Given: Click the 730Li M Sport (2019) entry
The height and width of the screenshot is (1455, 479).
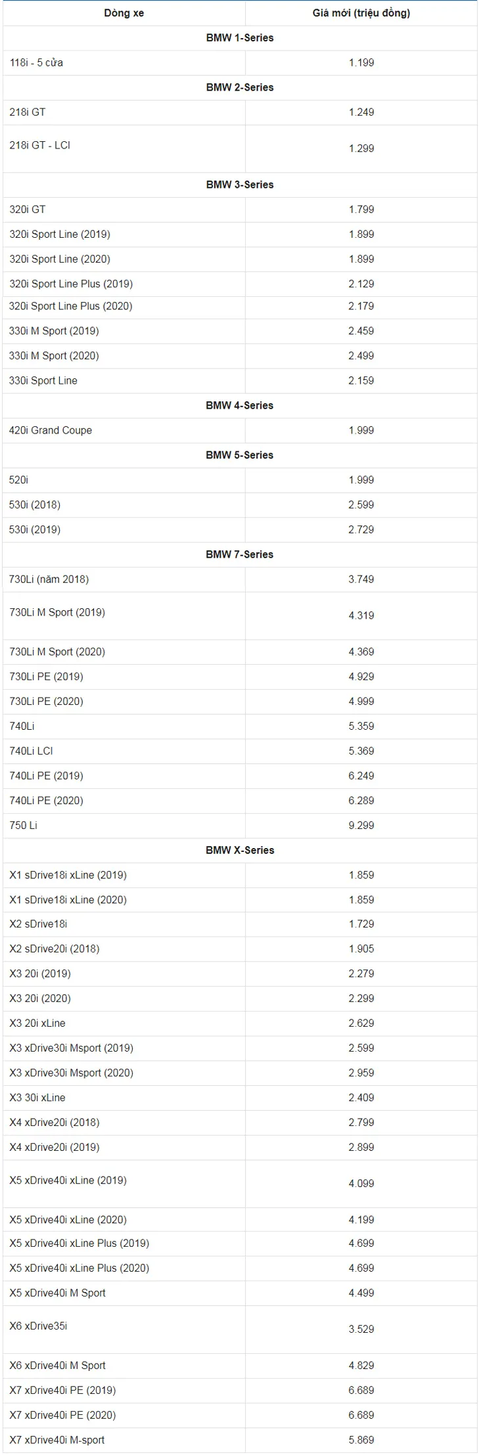Looking at the screenshot, I should pos(57,612).
